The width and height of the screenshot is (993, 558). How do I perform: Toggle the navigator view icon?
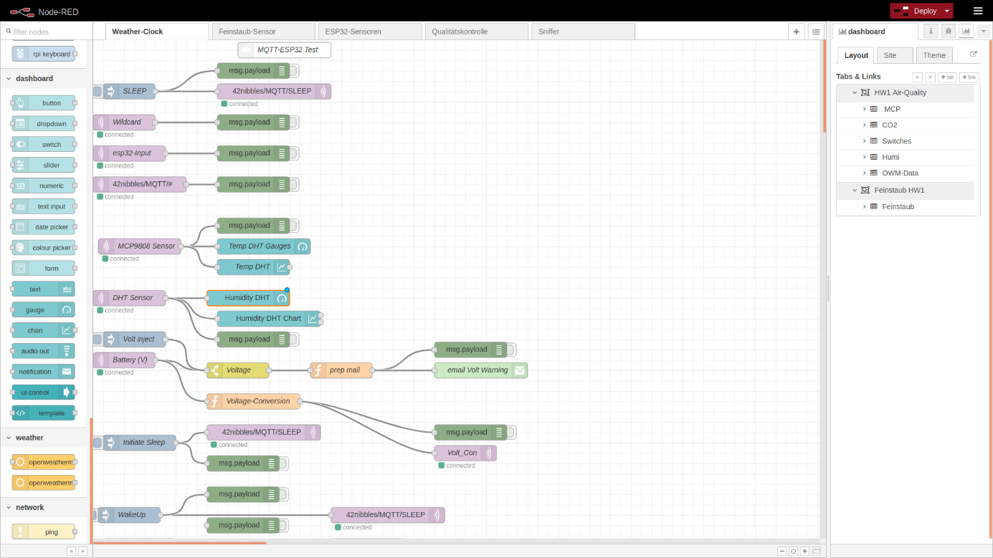[x=817, y=551]
